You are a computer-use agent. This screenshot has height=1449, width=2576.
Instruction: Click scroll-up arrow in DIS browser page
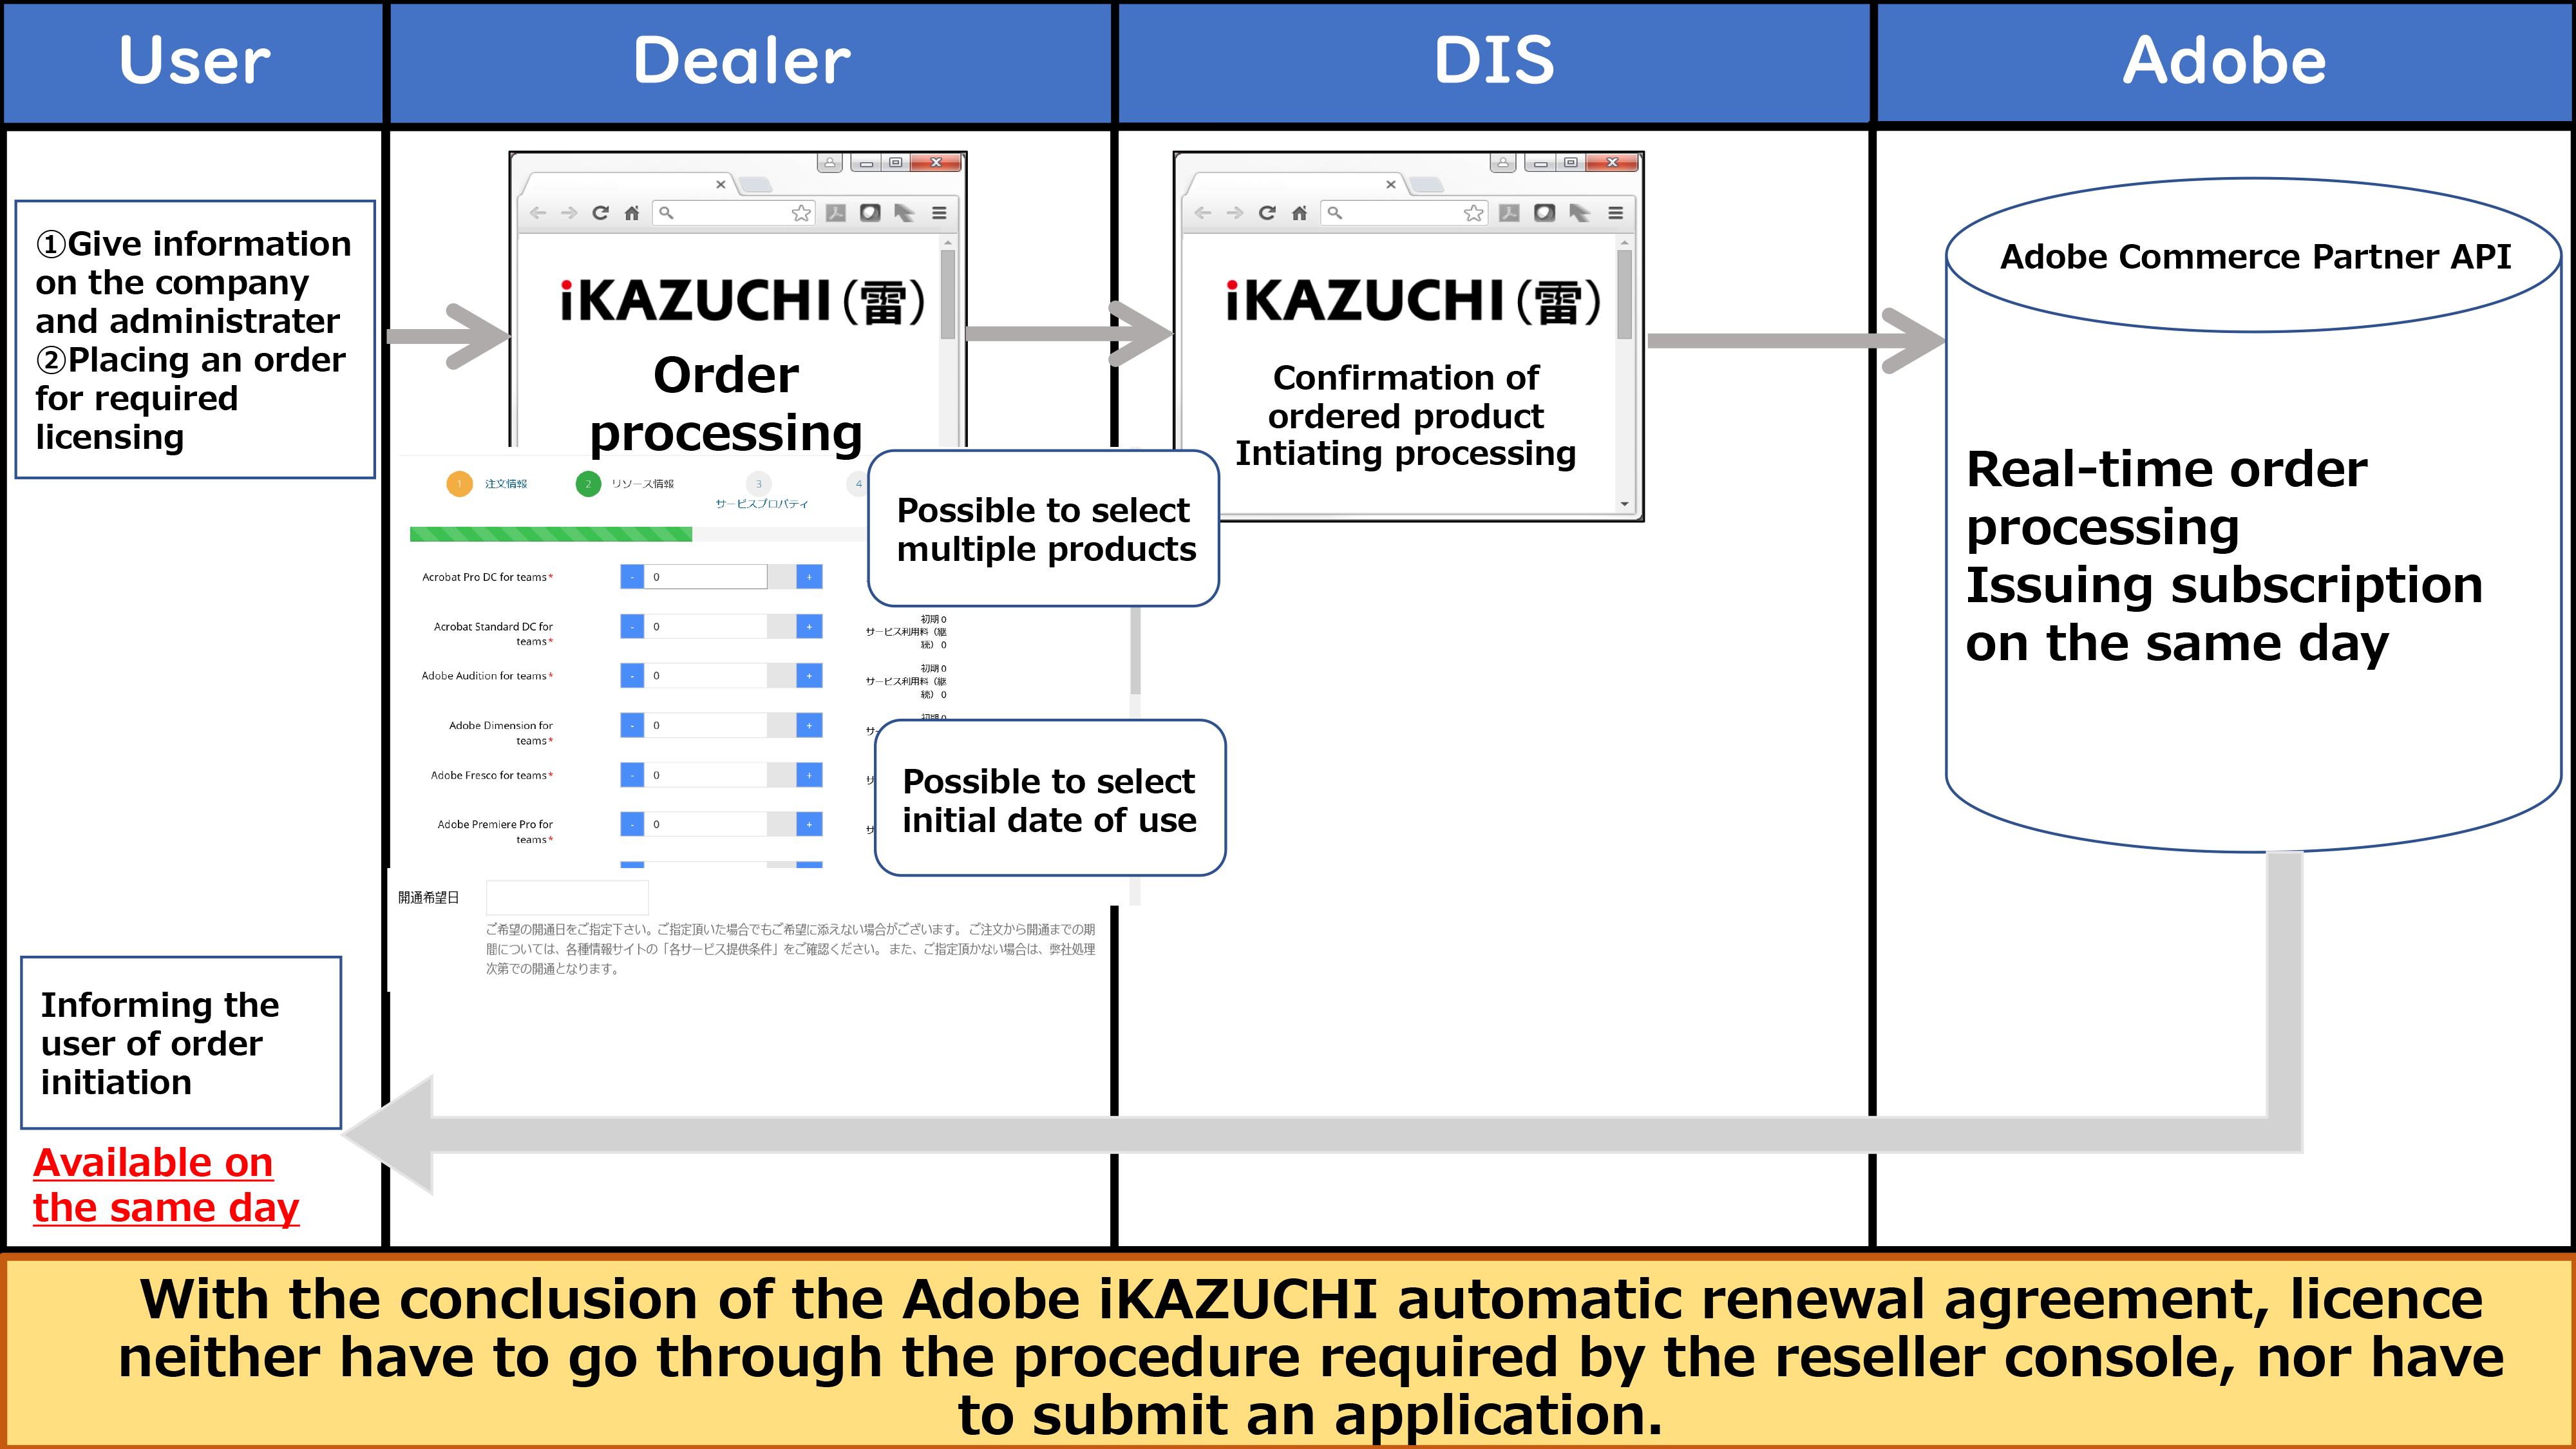coord(1624,243)
